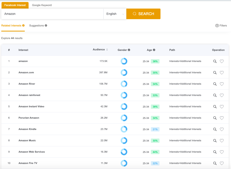The image size is (231, 169).
Task: Switch to the Facebook Interest tab
Action: pos(15,5)
